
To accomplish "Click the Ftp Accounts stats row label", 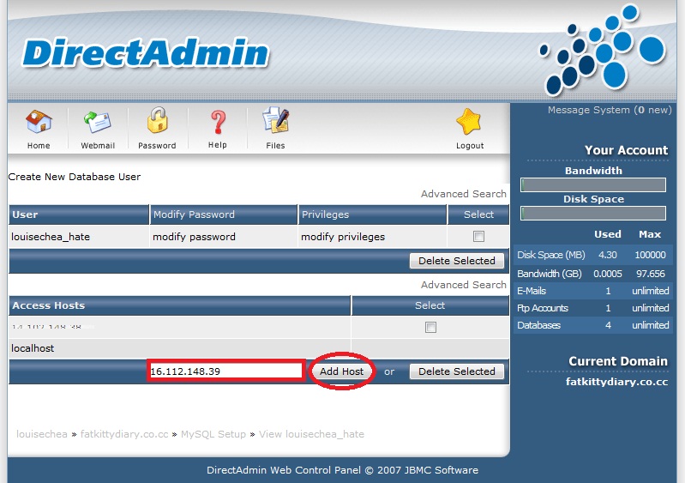I will point(542,308).
